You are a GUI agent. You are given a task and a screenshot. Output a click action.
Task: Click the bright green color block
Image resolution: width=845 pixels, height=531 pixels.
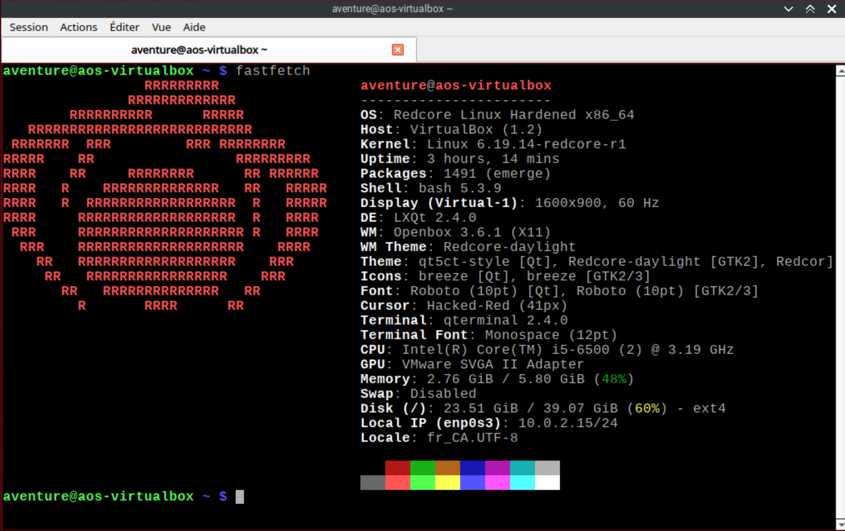point(423,482)
